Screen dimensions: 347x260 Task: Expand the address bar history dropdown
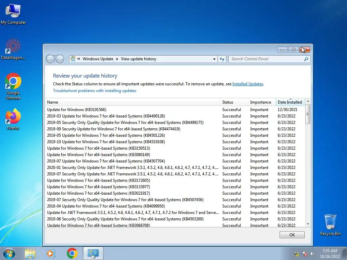(x=214, y=59)
